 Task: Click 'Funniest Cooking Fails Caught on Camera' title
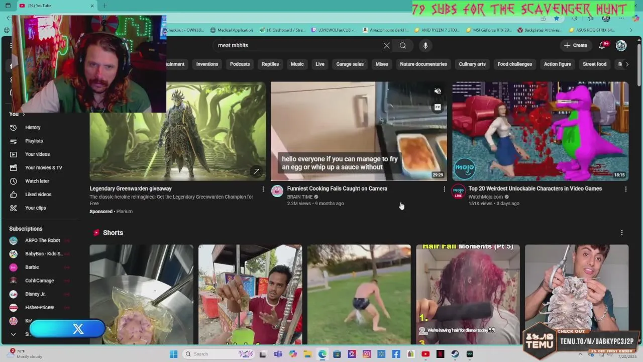point(337,189)
